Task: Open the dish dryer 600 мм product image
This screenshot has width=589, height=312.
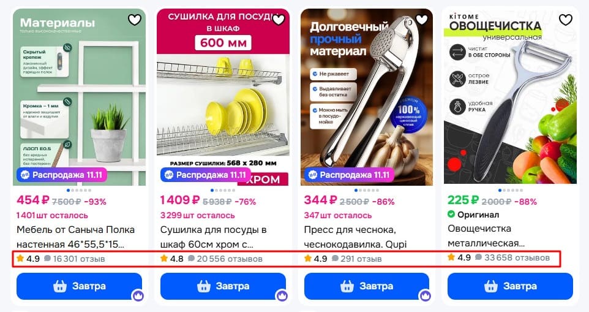Action: point(223,97)
